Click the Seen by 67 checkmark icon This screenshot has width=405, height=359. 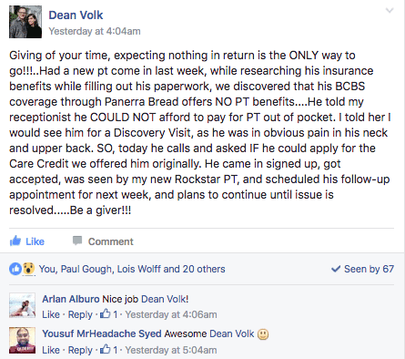point(336,269)
